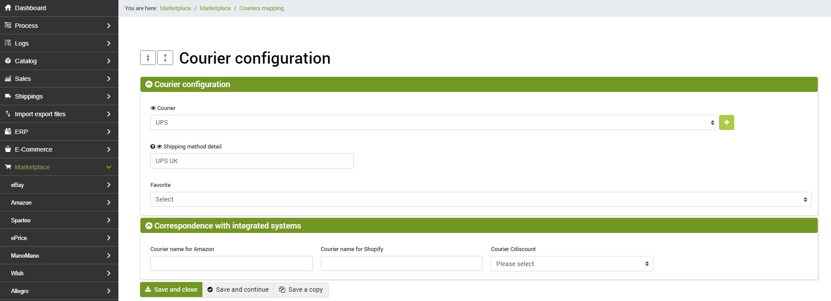831x301 pixels.
Task: Click Save and continue button
Action: [238, 290]
